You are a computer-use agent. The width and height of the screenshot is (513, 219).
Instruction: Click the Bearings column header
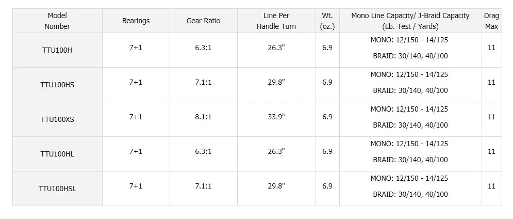136,21
